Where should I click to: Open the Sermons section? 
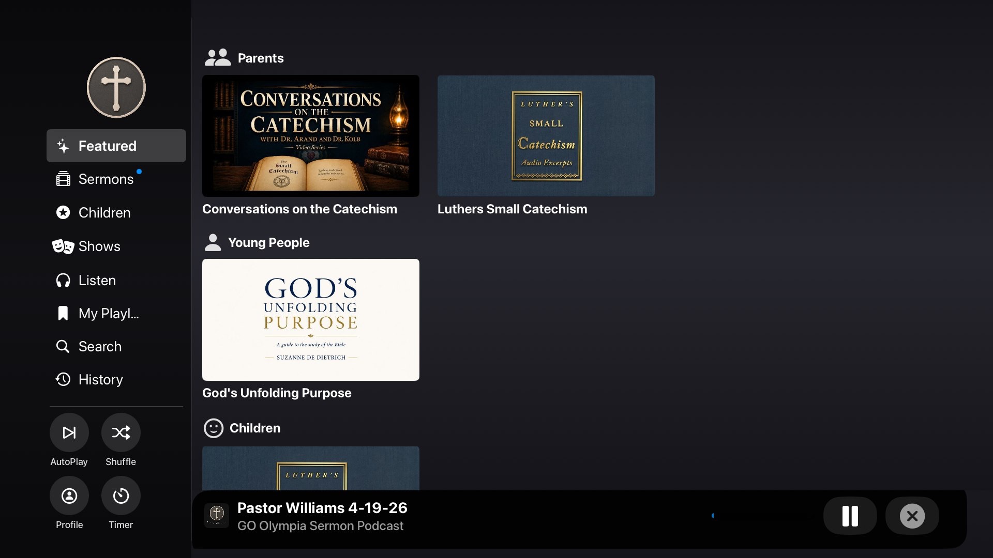[116, 179]
